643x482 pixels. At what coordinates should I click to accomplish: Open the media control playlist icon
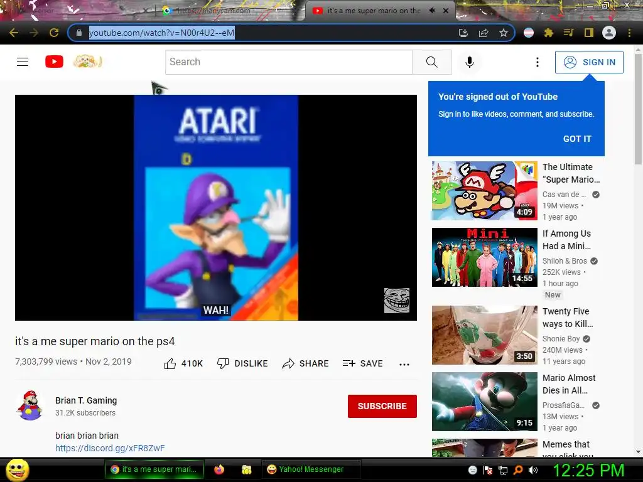pos(568,33)
